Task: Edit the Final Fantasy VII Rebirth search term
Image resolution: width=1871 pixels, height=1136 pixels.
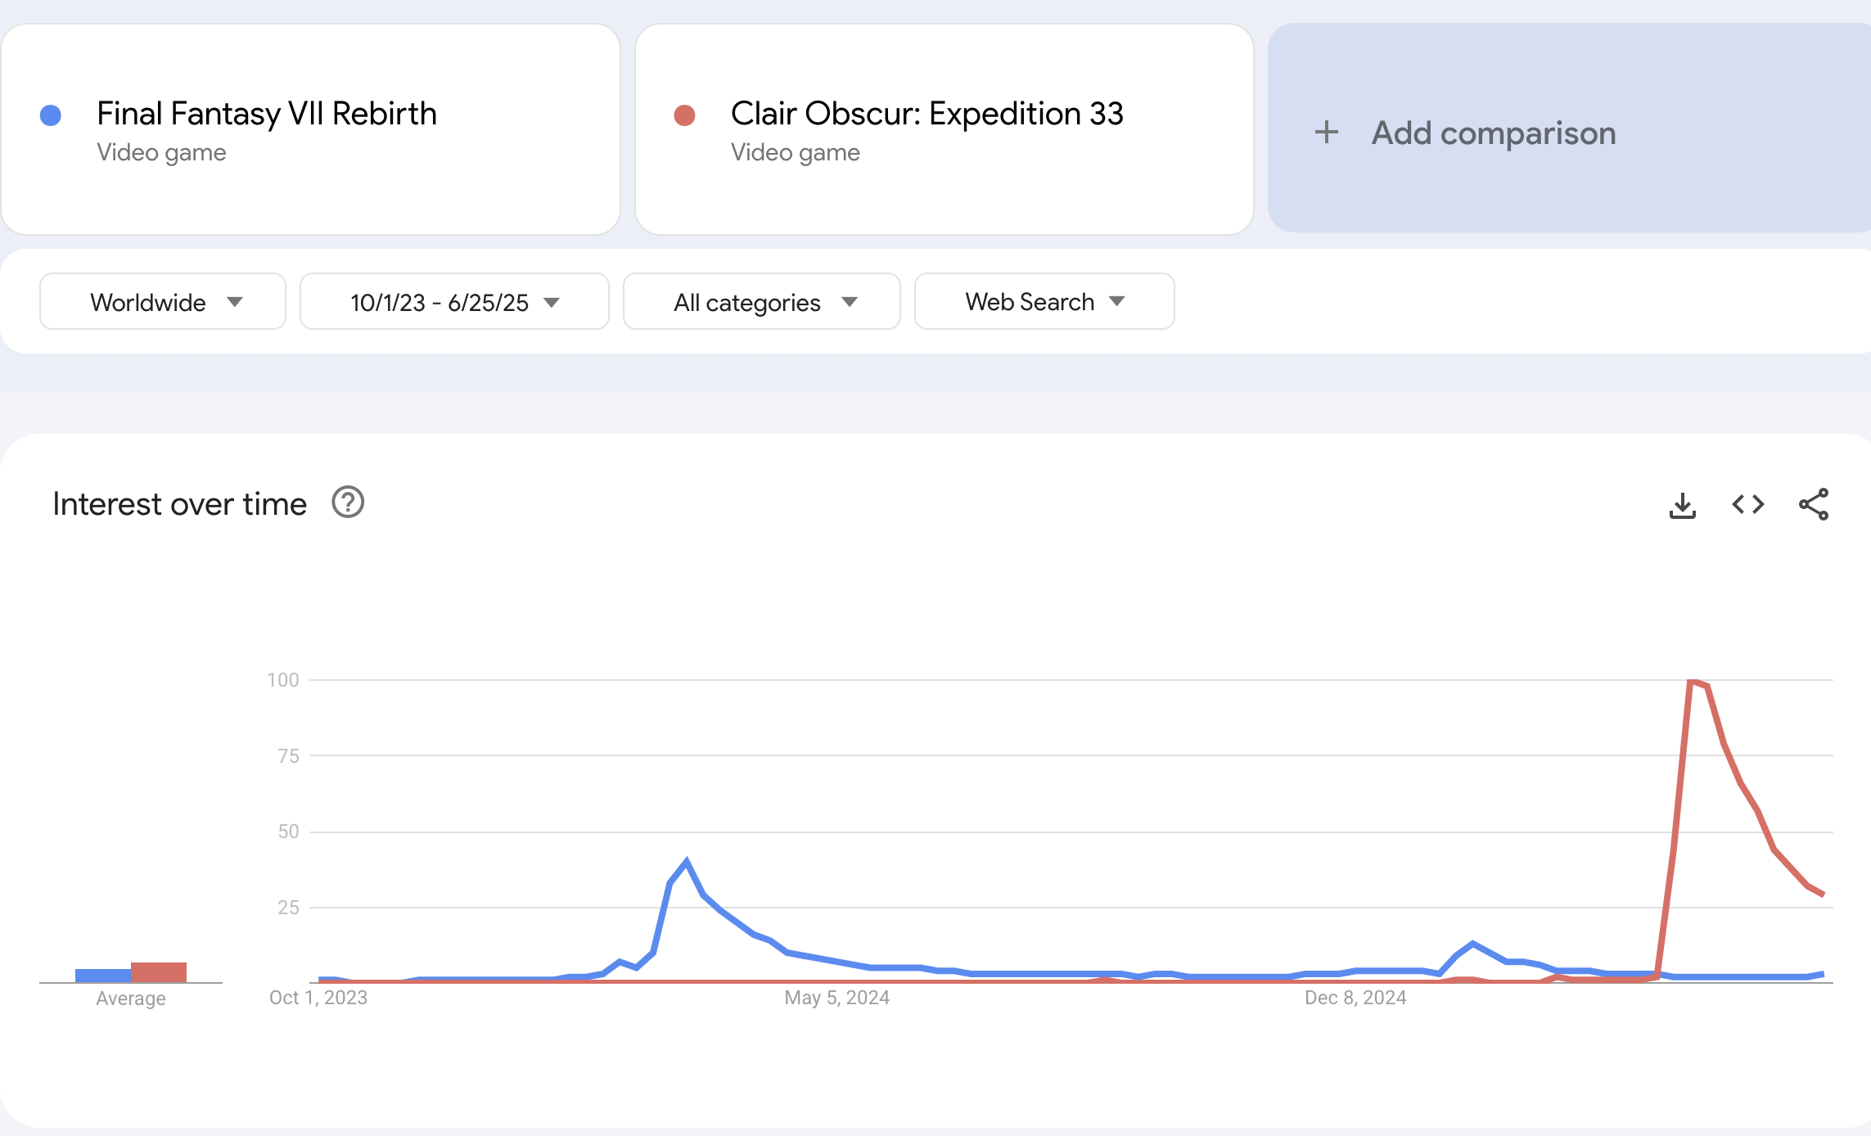Action: (x=266, y=114)
